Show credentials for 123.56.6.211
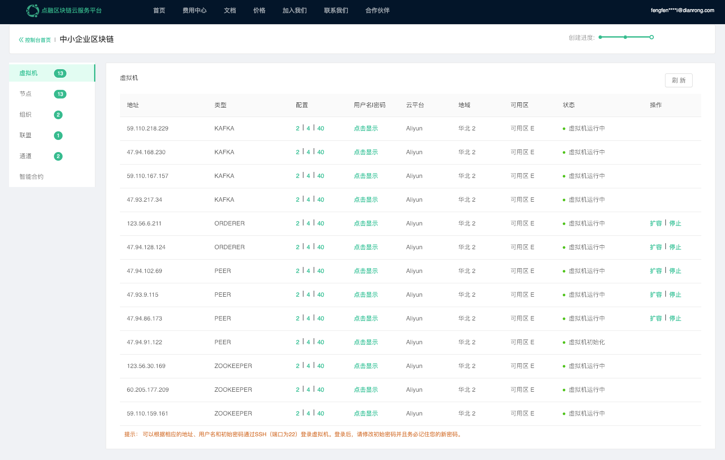Screen dimensions: 725x460 [366, 223]
